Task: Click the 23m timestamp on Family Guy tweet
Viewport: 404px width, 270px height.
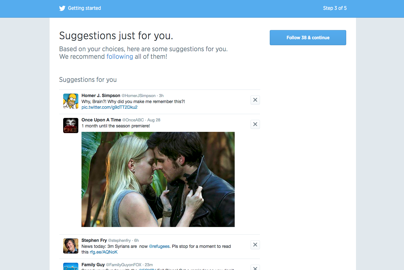Action: 149,265
